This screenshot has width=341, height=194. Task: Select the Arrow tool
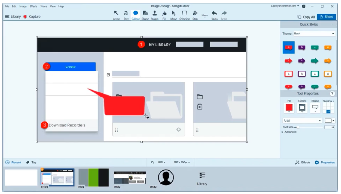point(116,15)
